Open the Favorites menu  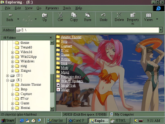click(x=52, y=8)
